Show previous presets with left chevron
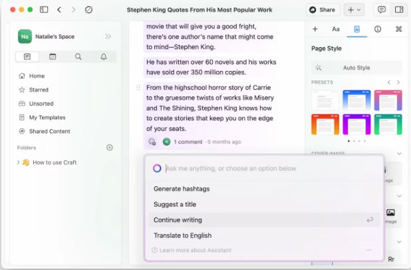The image size is (411, 270). click(389, 82)
